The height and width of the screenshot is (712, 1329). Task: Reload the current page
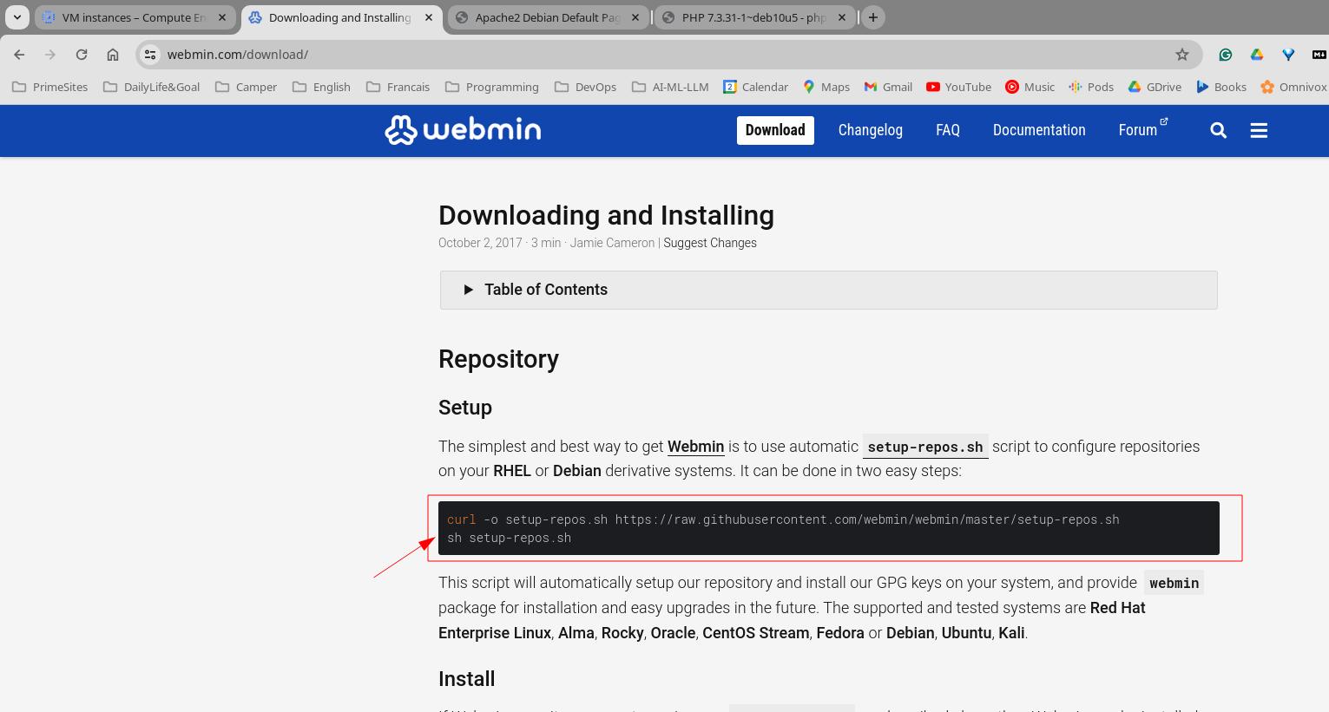click(x=82, y=55)
